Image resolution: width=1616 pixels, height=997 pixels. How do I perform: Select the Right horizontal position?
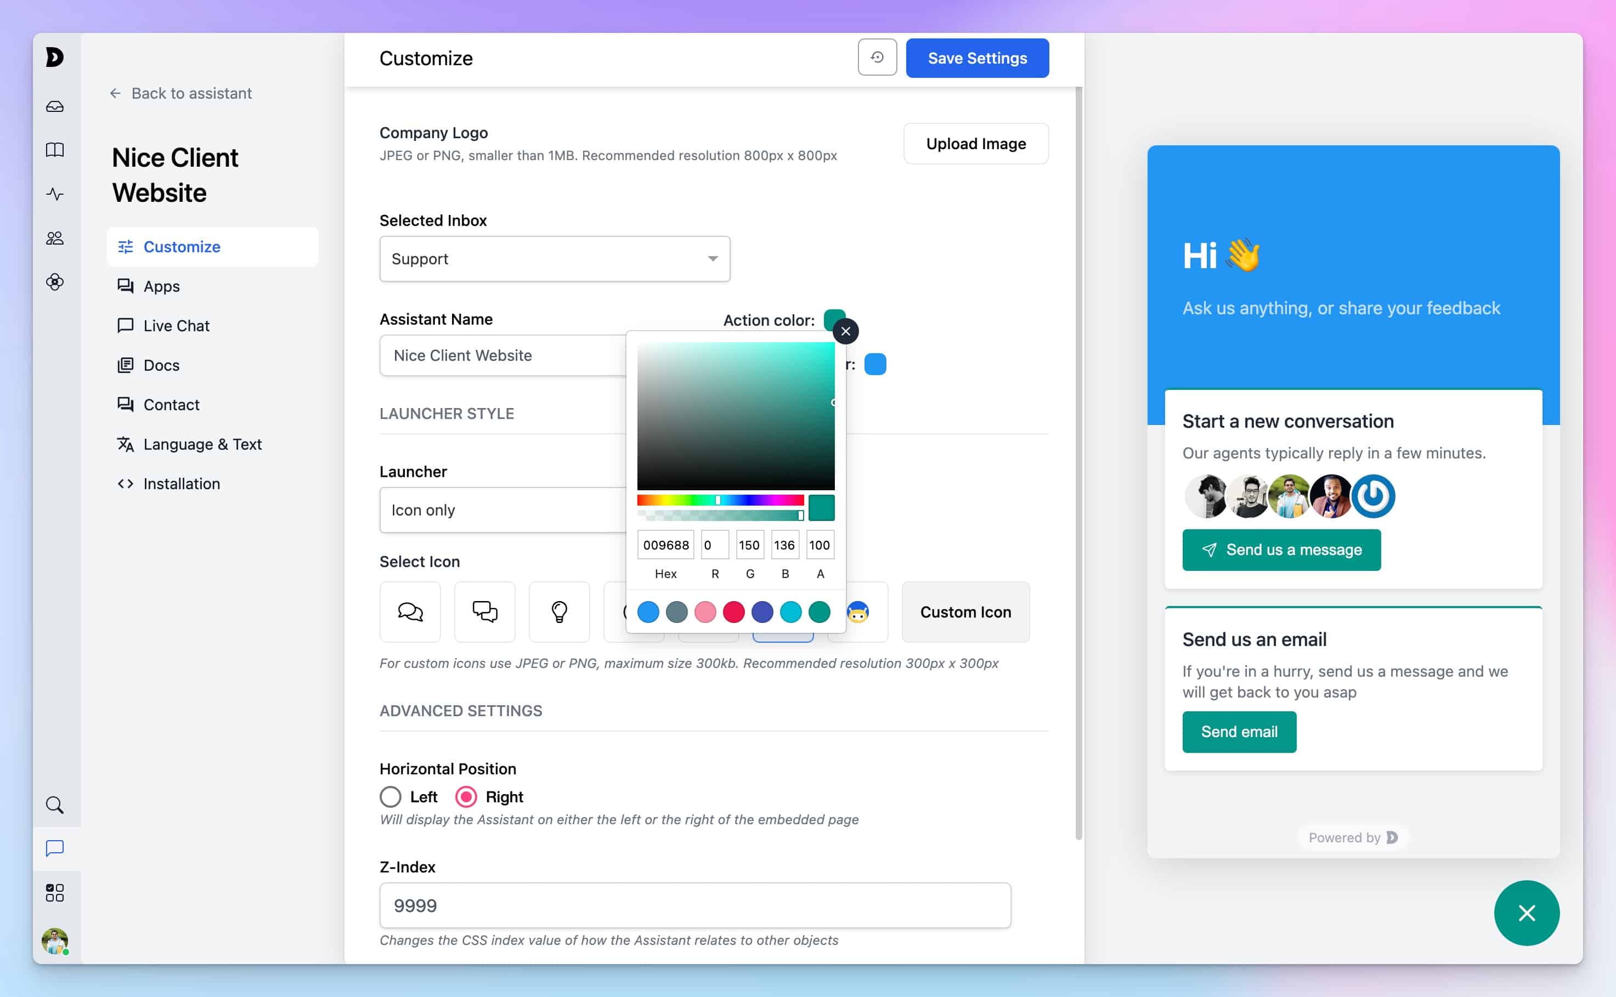point(465,796)
